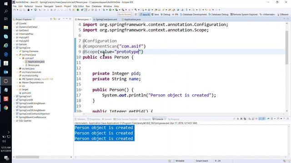Expand the SQL Queries project
291x163 pixels.
(14, 121)
